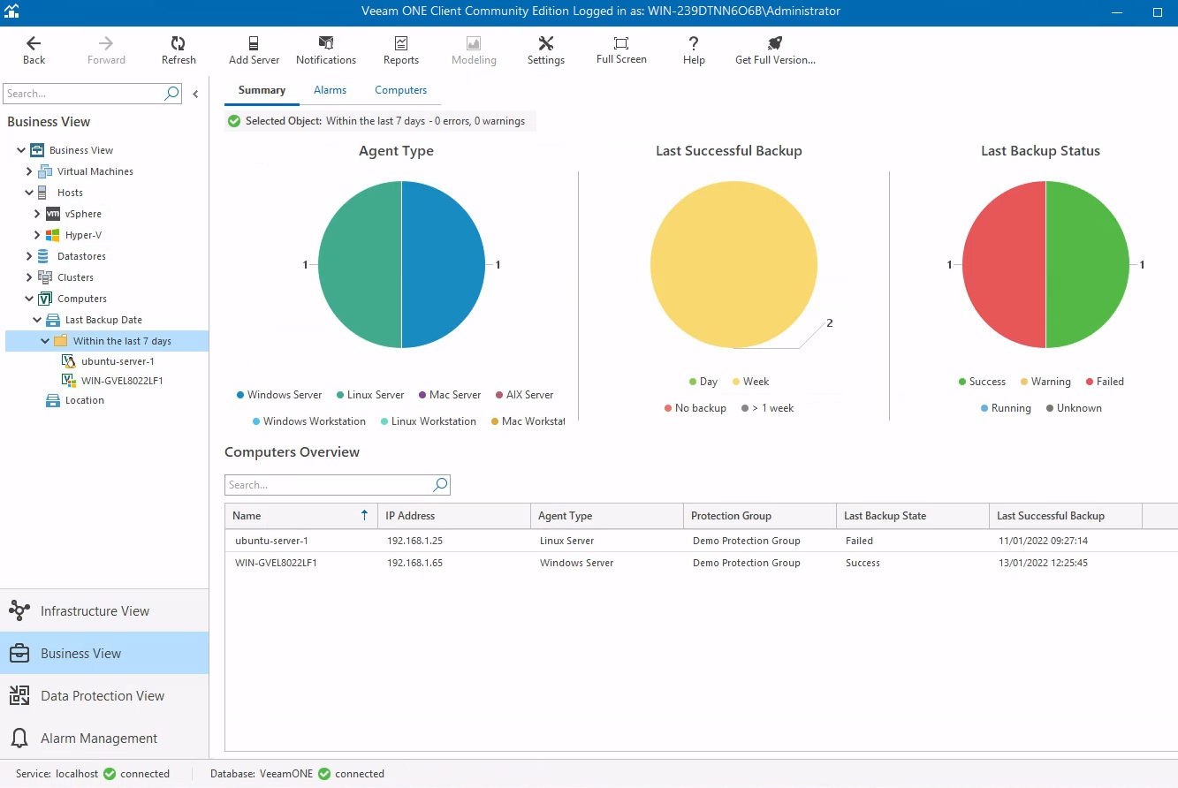Click the Computers Veeam agent icon
This screenshot has height=788, width=1178.
pos(45,299)
